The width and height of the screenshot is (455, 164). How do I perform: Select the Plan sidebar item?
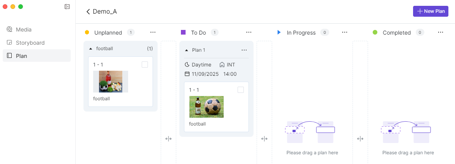21,56
